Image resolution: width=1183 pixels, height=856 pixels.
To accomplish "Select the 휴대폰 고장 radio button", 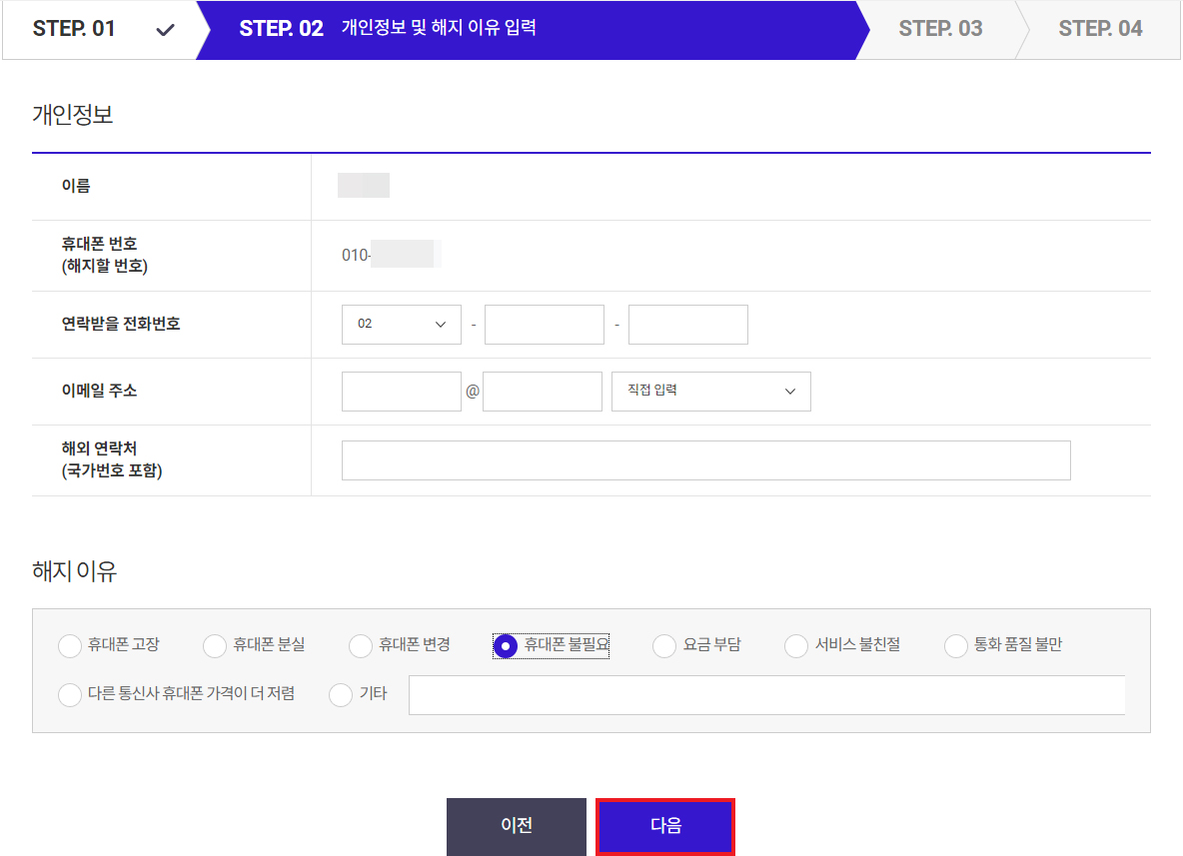I will (69, 645).
